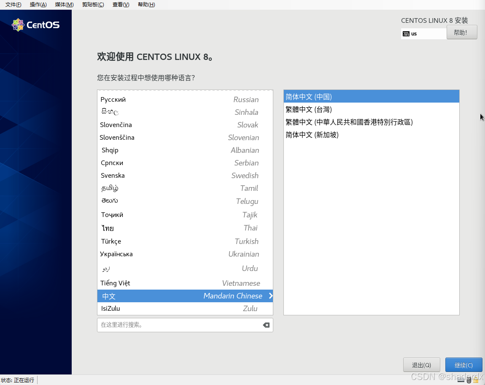485x385 pixels.
Task: Select the Tamil language row
Action: [185, 188]
